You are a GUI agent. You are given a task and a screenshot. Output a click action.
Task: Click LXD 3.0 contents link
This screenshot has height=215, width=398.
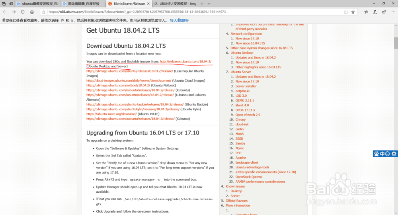241,96
